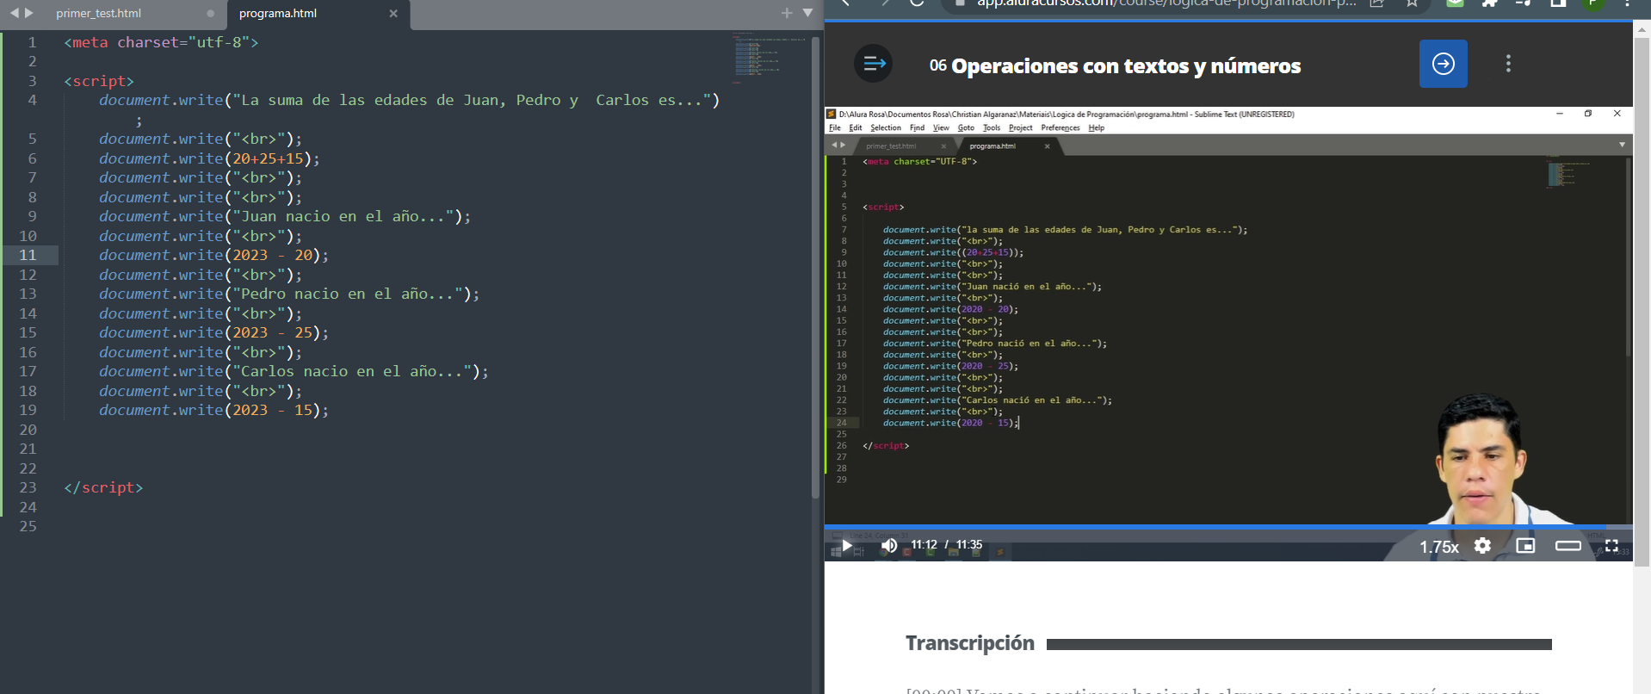Play the lesson video

pyautogui.click(x=847, y=545)
